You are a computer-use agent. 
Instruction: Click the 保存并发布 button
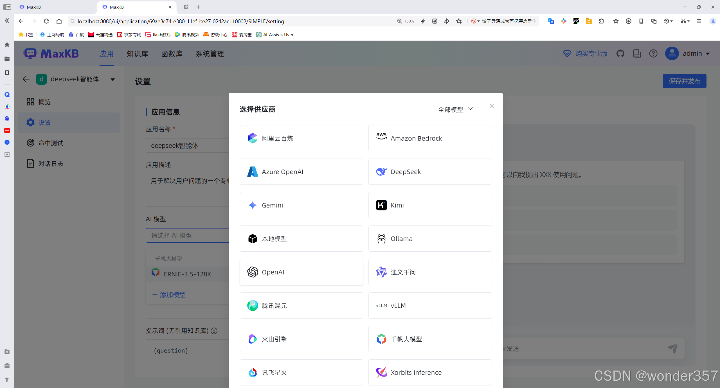pyautogui.click(x=685, y=81)
